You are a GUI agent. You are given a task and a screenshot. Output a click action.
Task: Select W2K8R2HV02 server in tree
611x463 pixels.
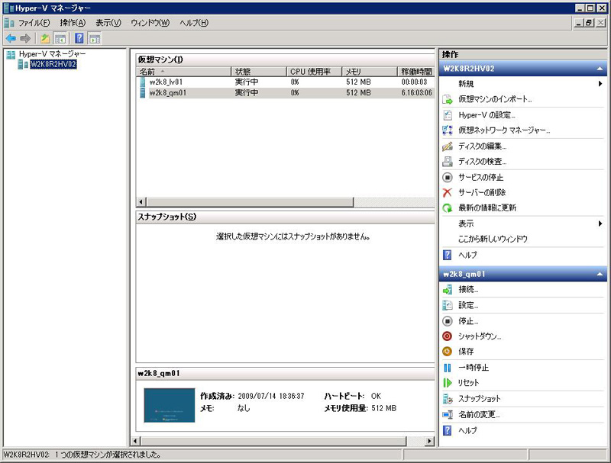[53, 65]
